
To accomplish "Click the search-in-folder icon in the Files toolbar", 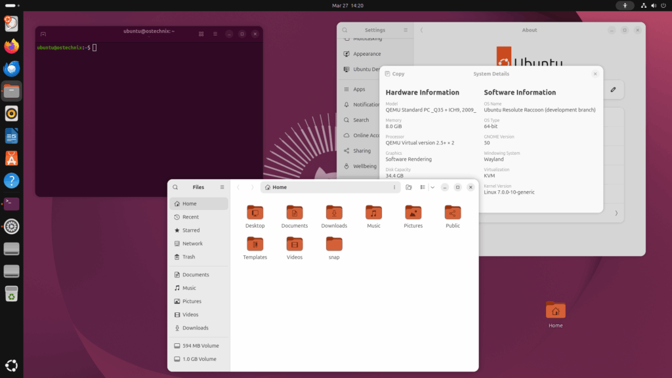I will pos(408,187).
